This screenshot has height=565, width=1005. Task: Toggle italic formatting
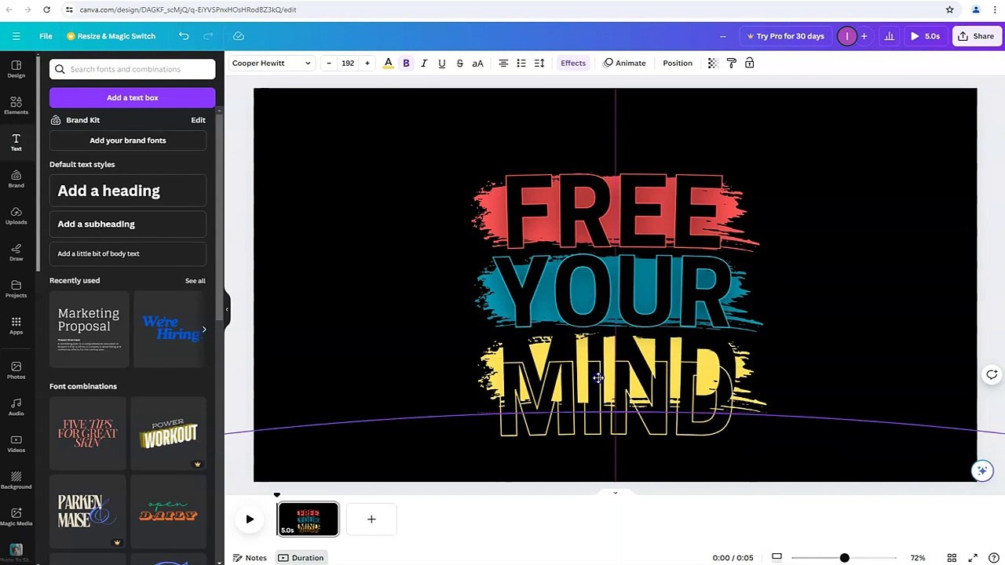[424, 63]
